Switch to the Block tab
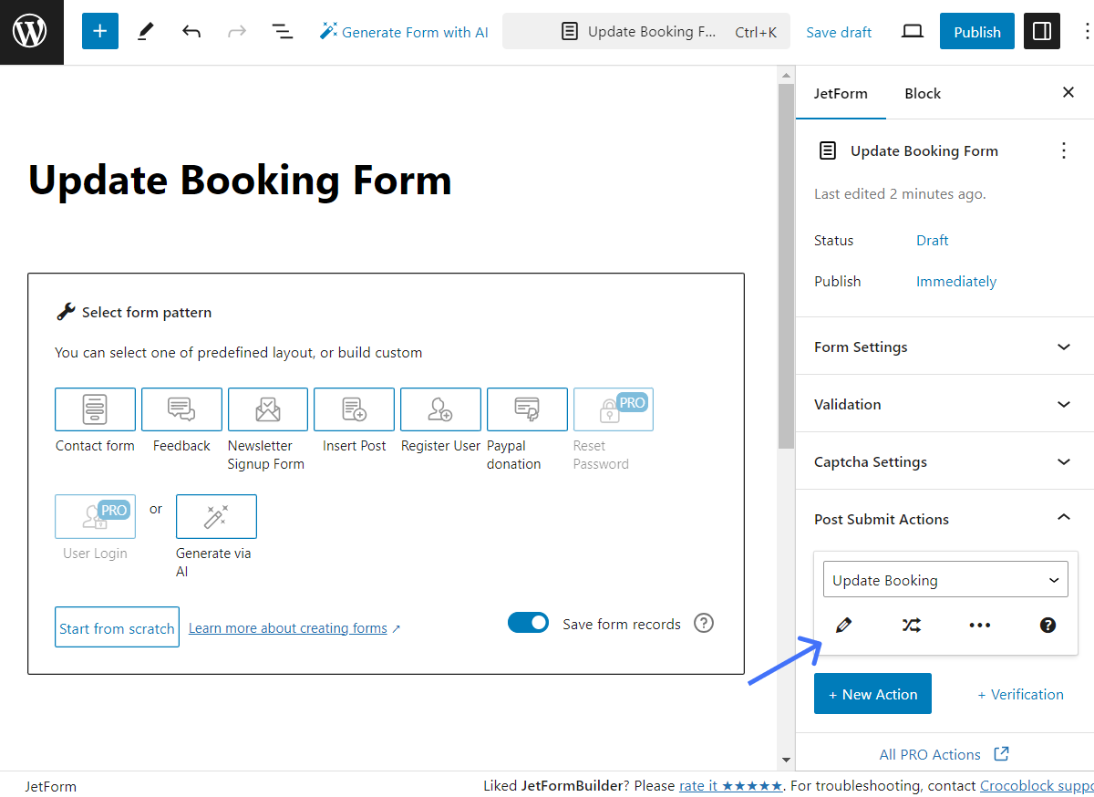Screen dimensions: 1094x797 [922, 93]
